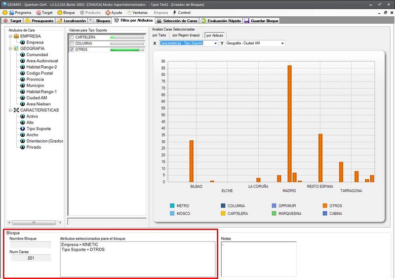
Task: Click the Notas text field
Action: 258,259
